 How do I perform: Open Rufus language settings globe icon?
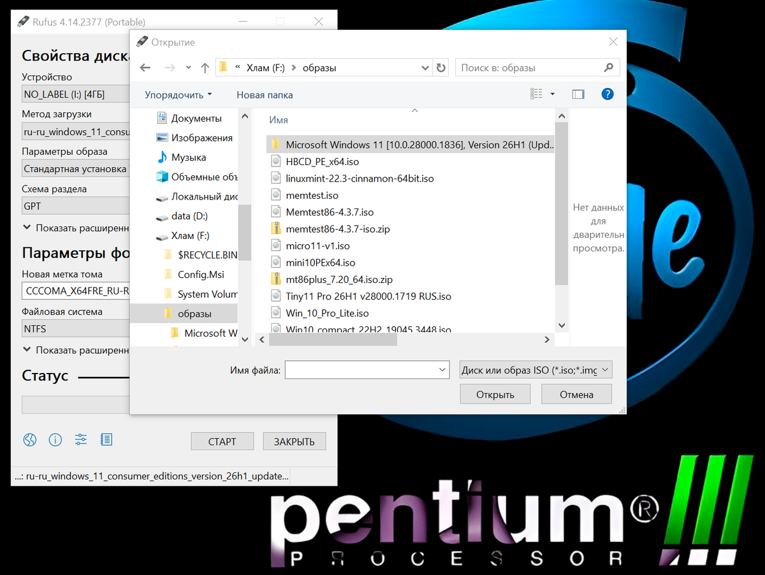(x=29, y=439)
